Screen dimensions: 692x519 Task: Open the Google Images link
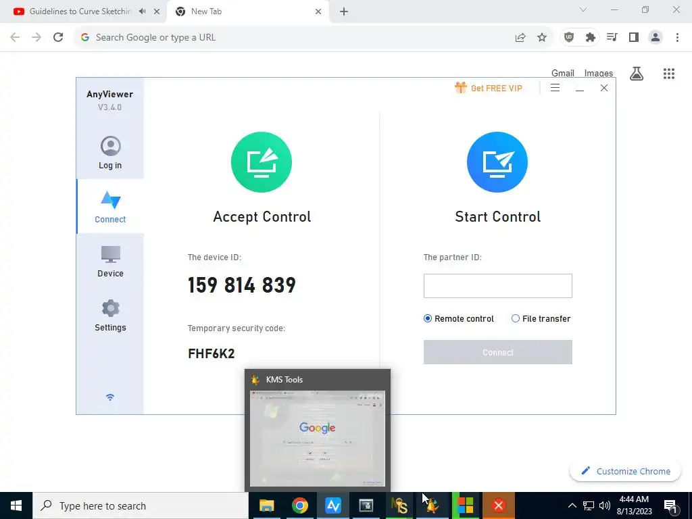point(599,73)
